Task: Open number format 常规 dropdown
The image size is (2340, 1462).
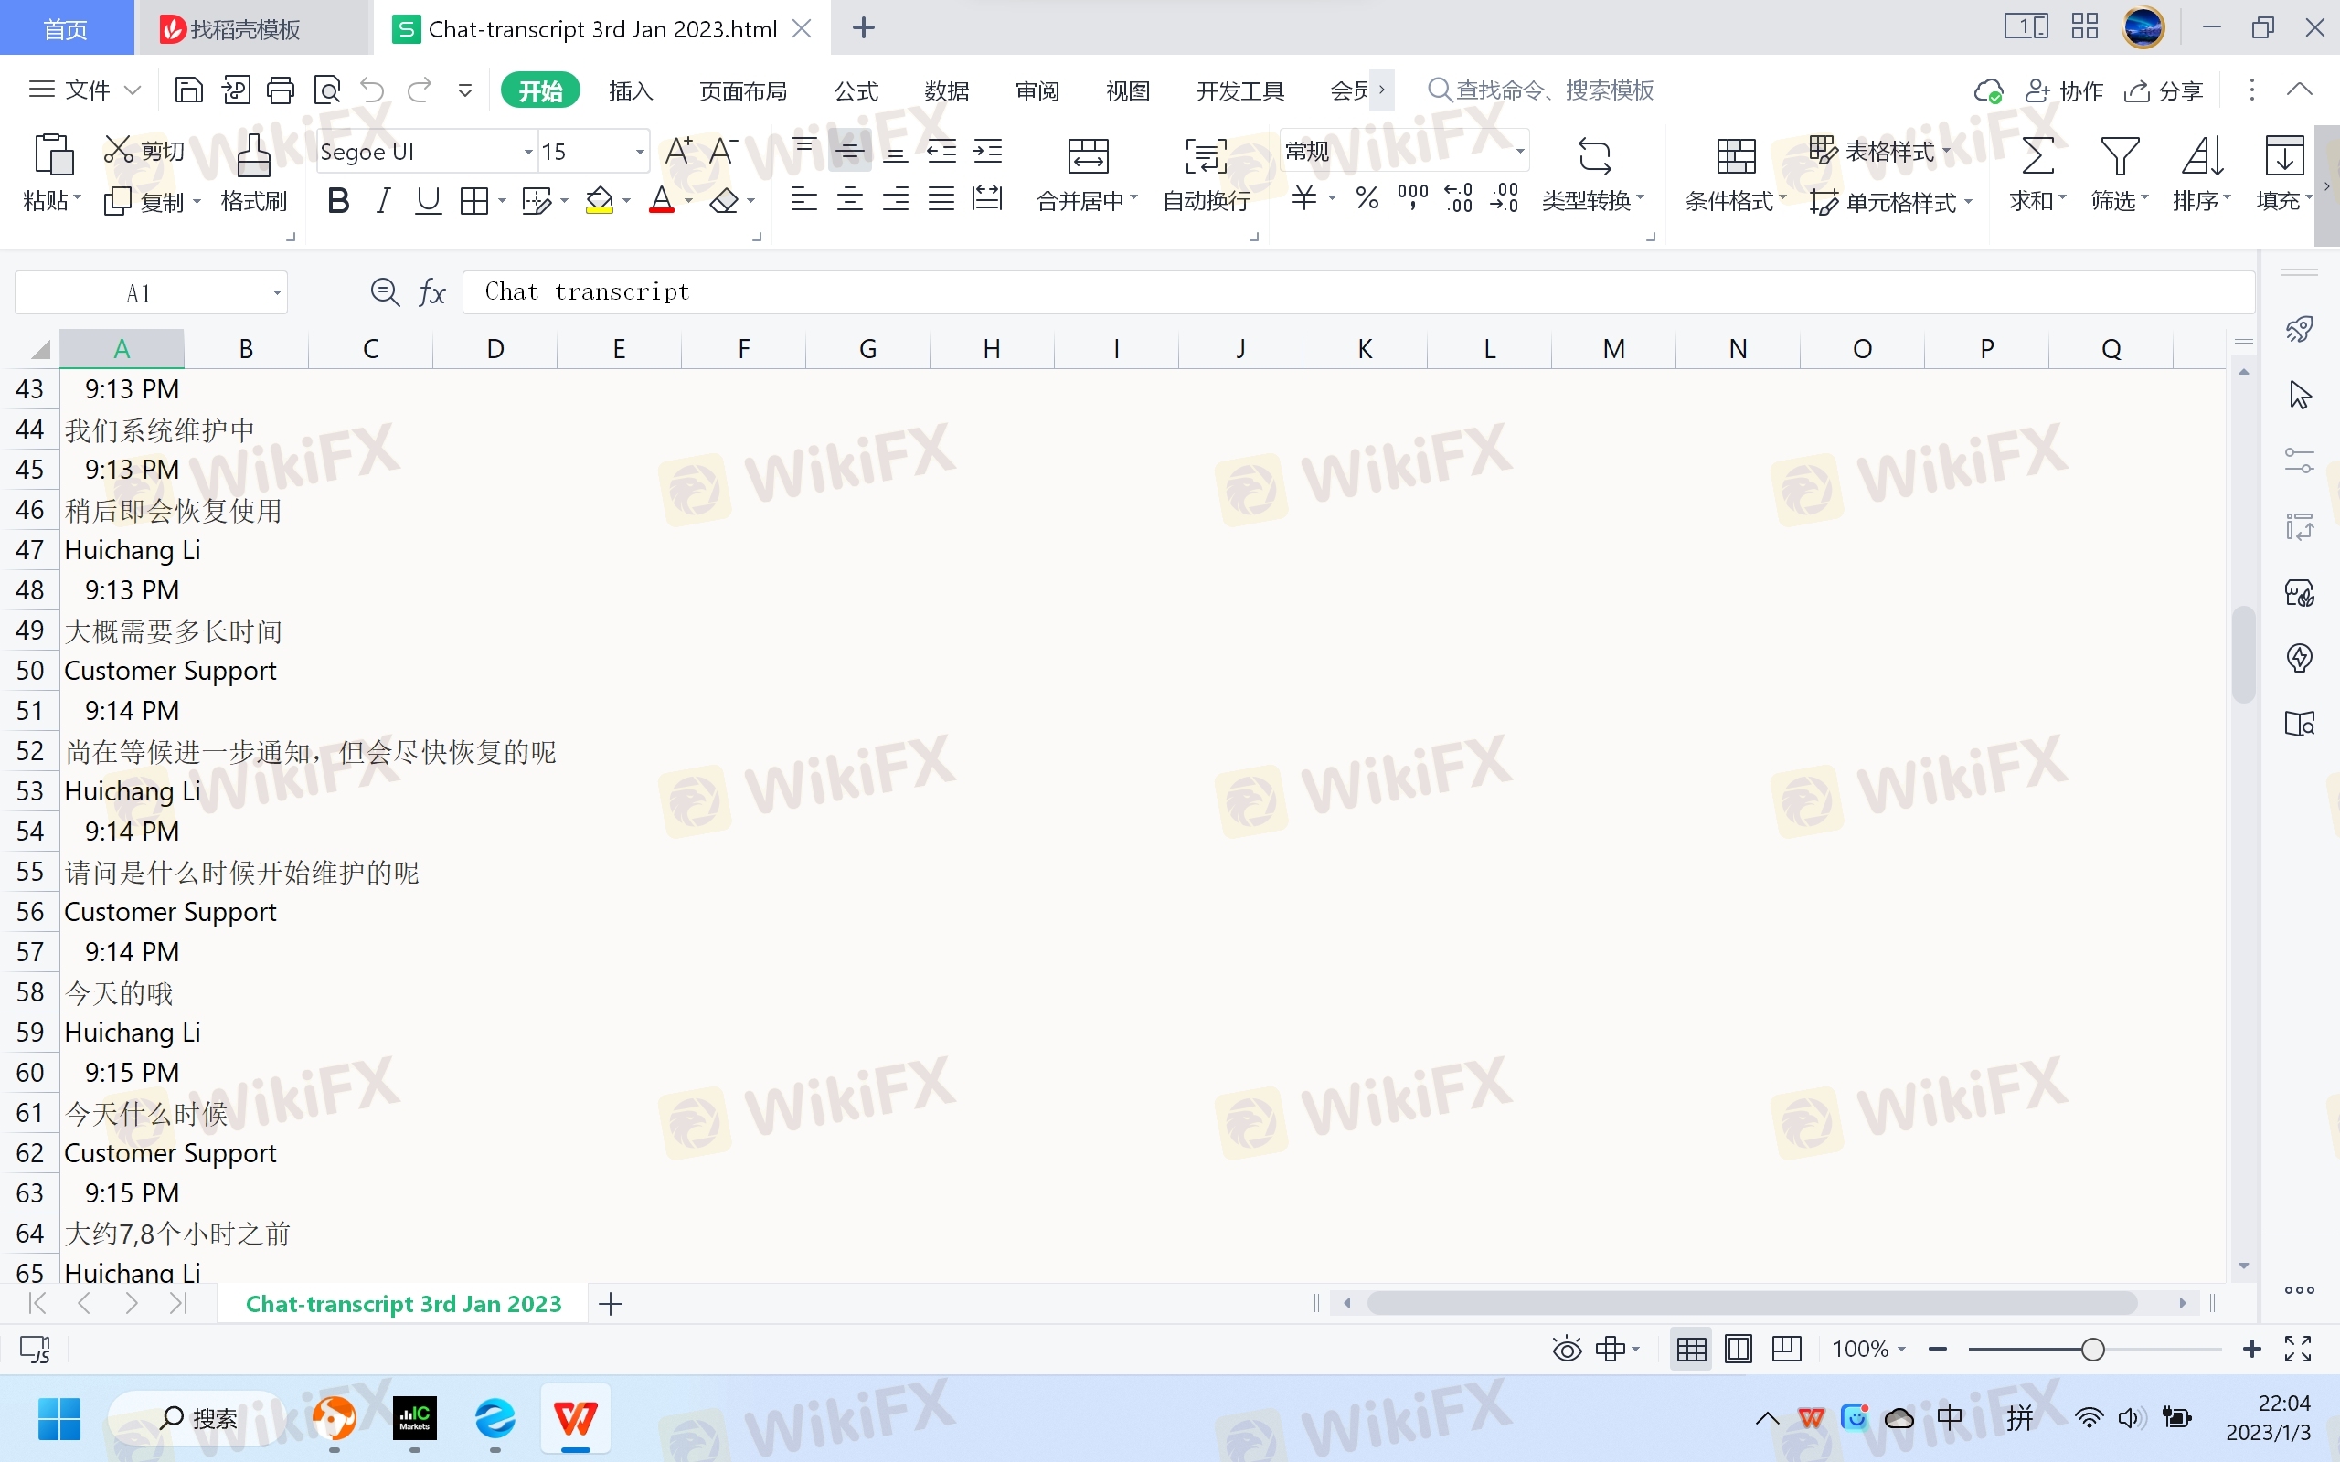Action: [x=1519, y=151]
